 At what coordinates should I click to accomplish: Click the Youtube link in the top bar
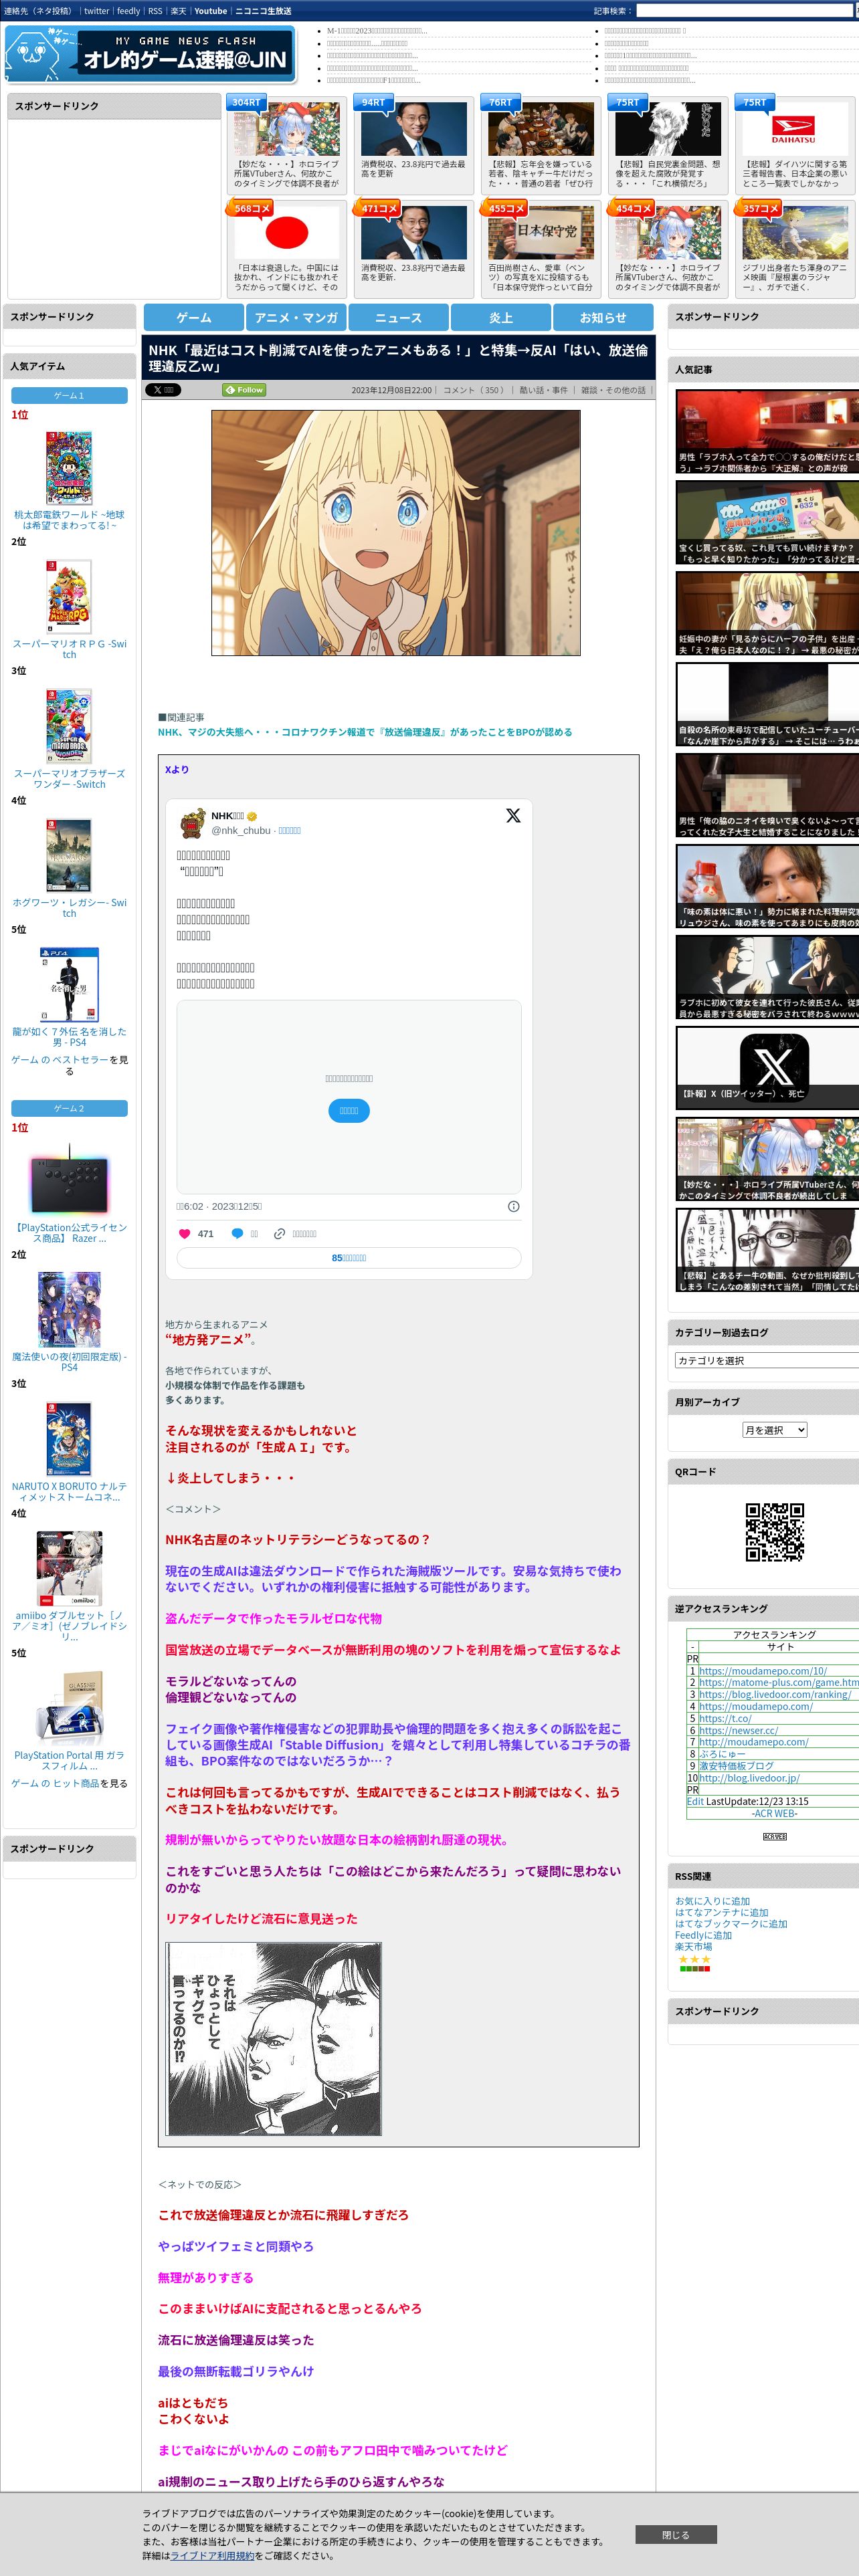coord(210,11)
